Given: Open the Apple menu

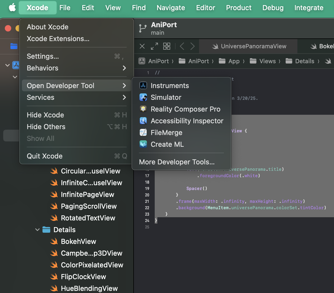Looking at the screenshot, I should click(12, 7).
